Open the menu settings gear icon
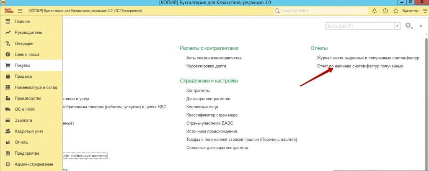The image size is (429, 171). click(409, 26)
